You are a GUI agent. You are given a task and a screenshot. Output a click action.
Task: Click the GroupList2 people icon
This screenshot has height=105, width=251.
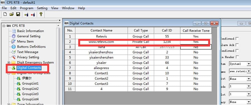(x=19, y=89)
